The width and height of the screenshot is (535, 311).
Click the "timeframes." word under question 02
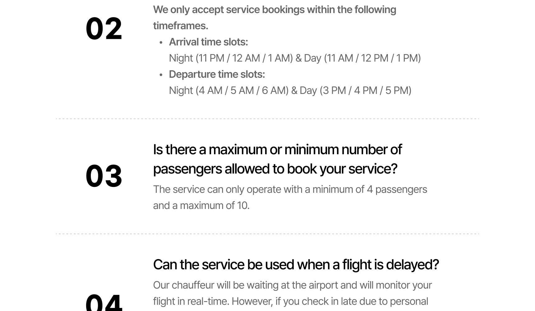(180, 26)
